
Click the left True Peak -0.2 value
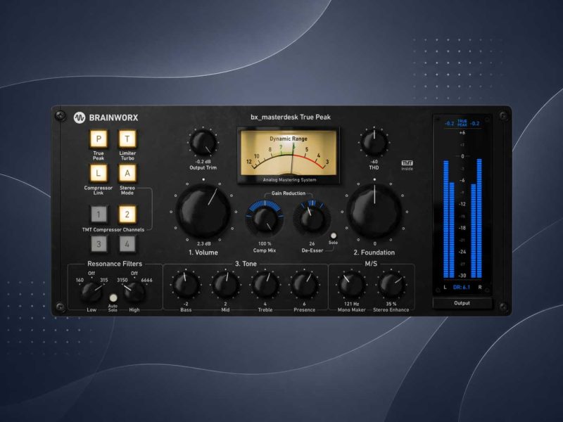[x=449, y=124]
